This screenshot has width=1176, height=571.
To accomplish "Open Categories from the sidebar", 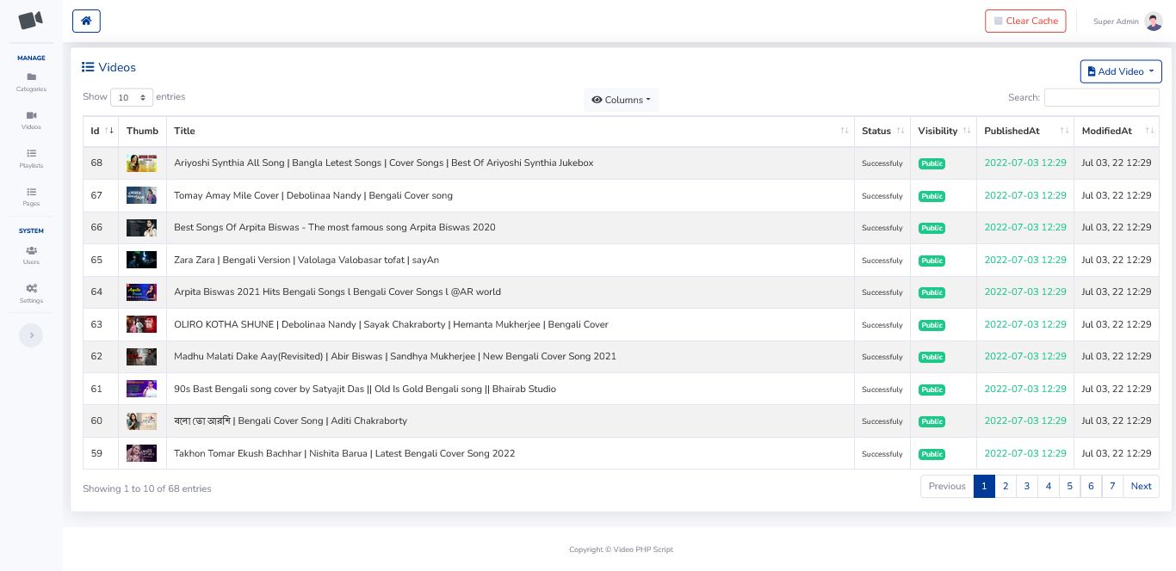I will click(x=31, y=82).
